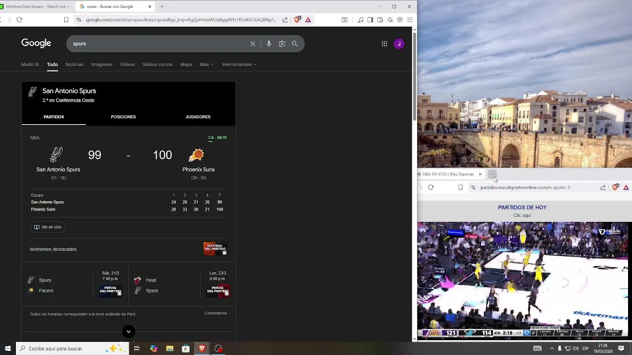Open Brave Shields in the Google window
632x355 pixels.
(x=297, y=20)
